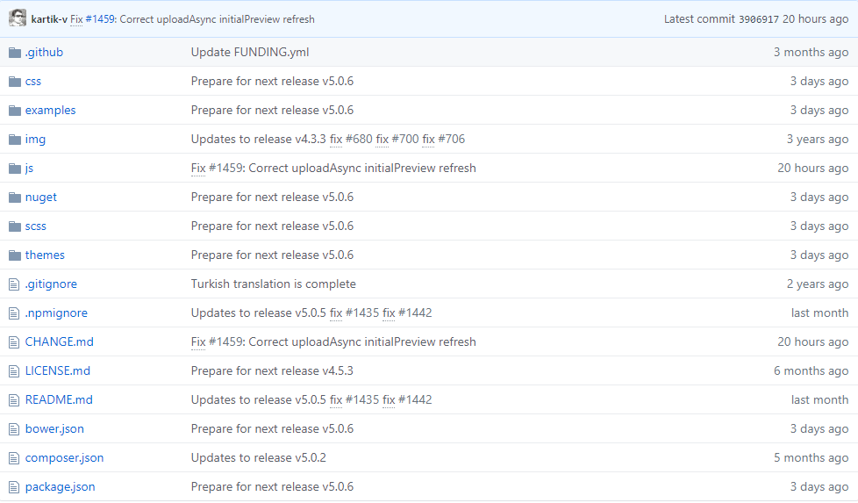Click the .gitignore file icon
The image size is (858, 503).
14,284
